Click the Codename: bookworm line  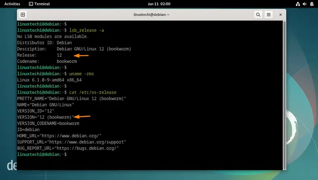pyautogui.click(x=47, y=61)
